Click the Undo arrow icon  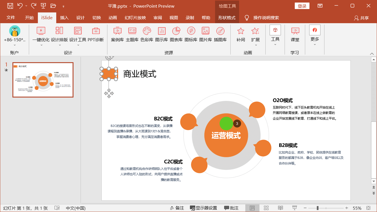click(20, 6)
